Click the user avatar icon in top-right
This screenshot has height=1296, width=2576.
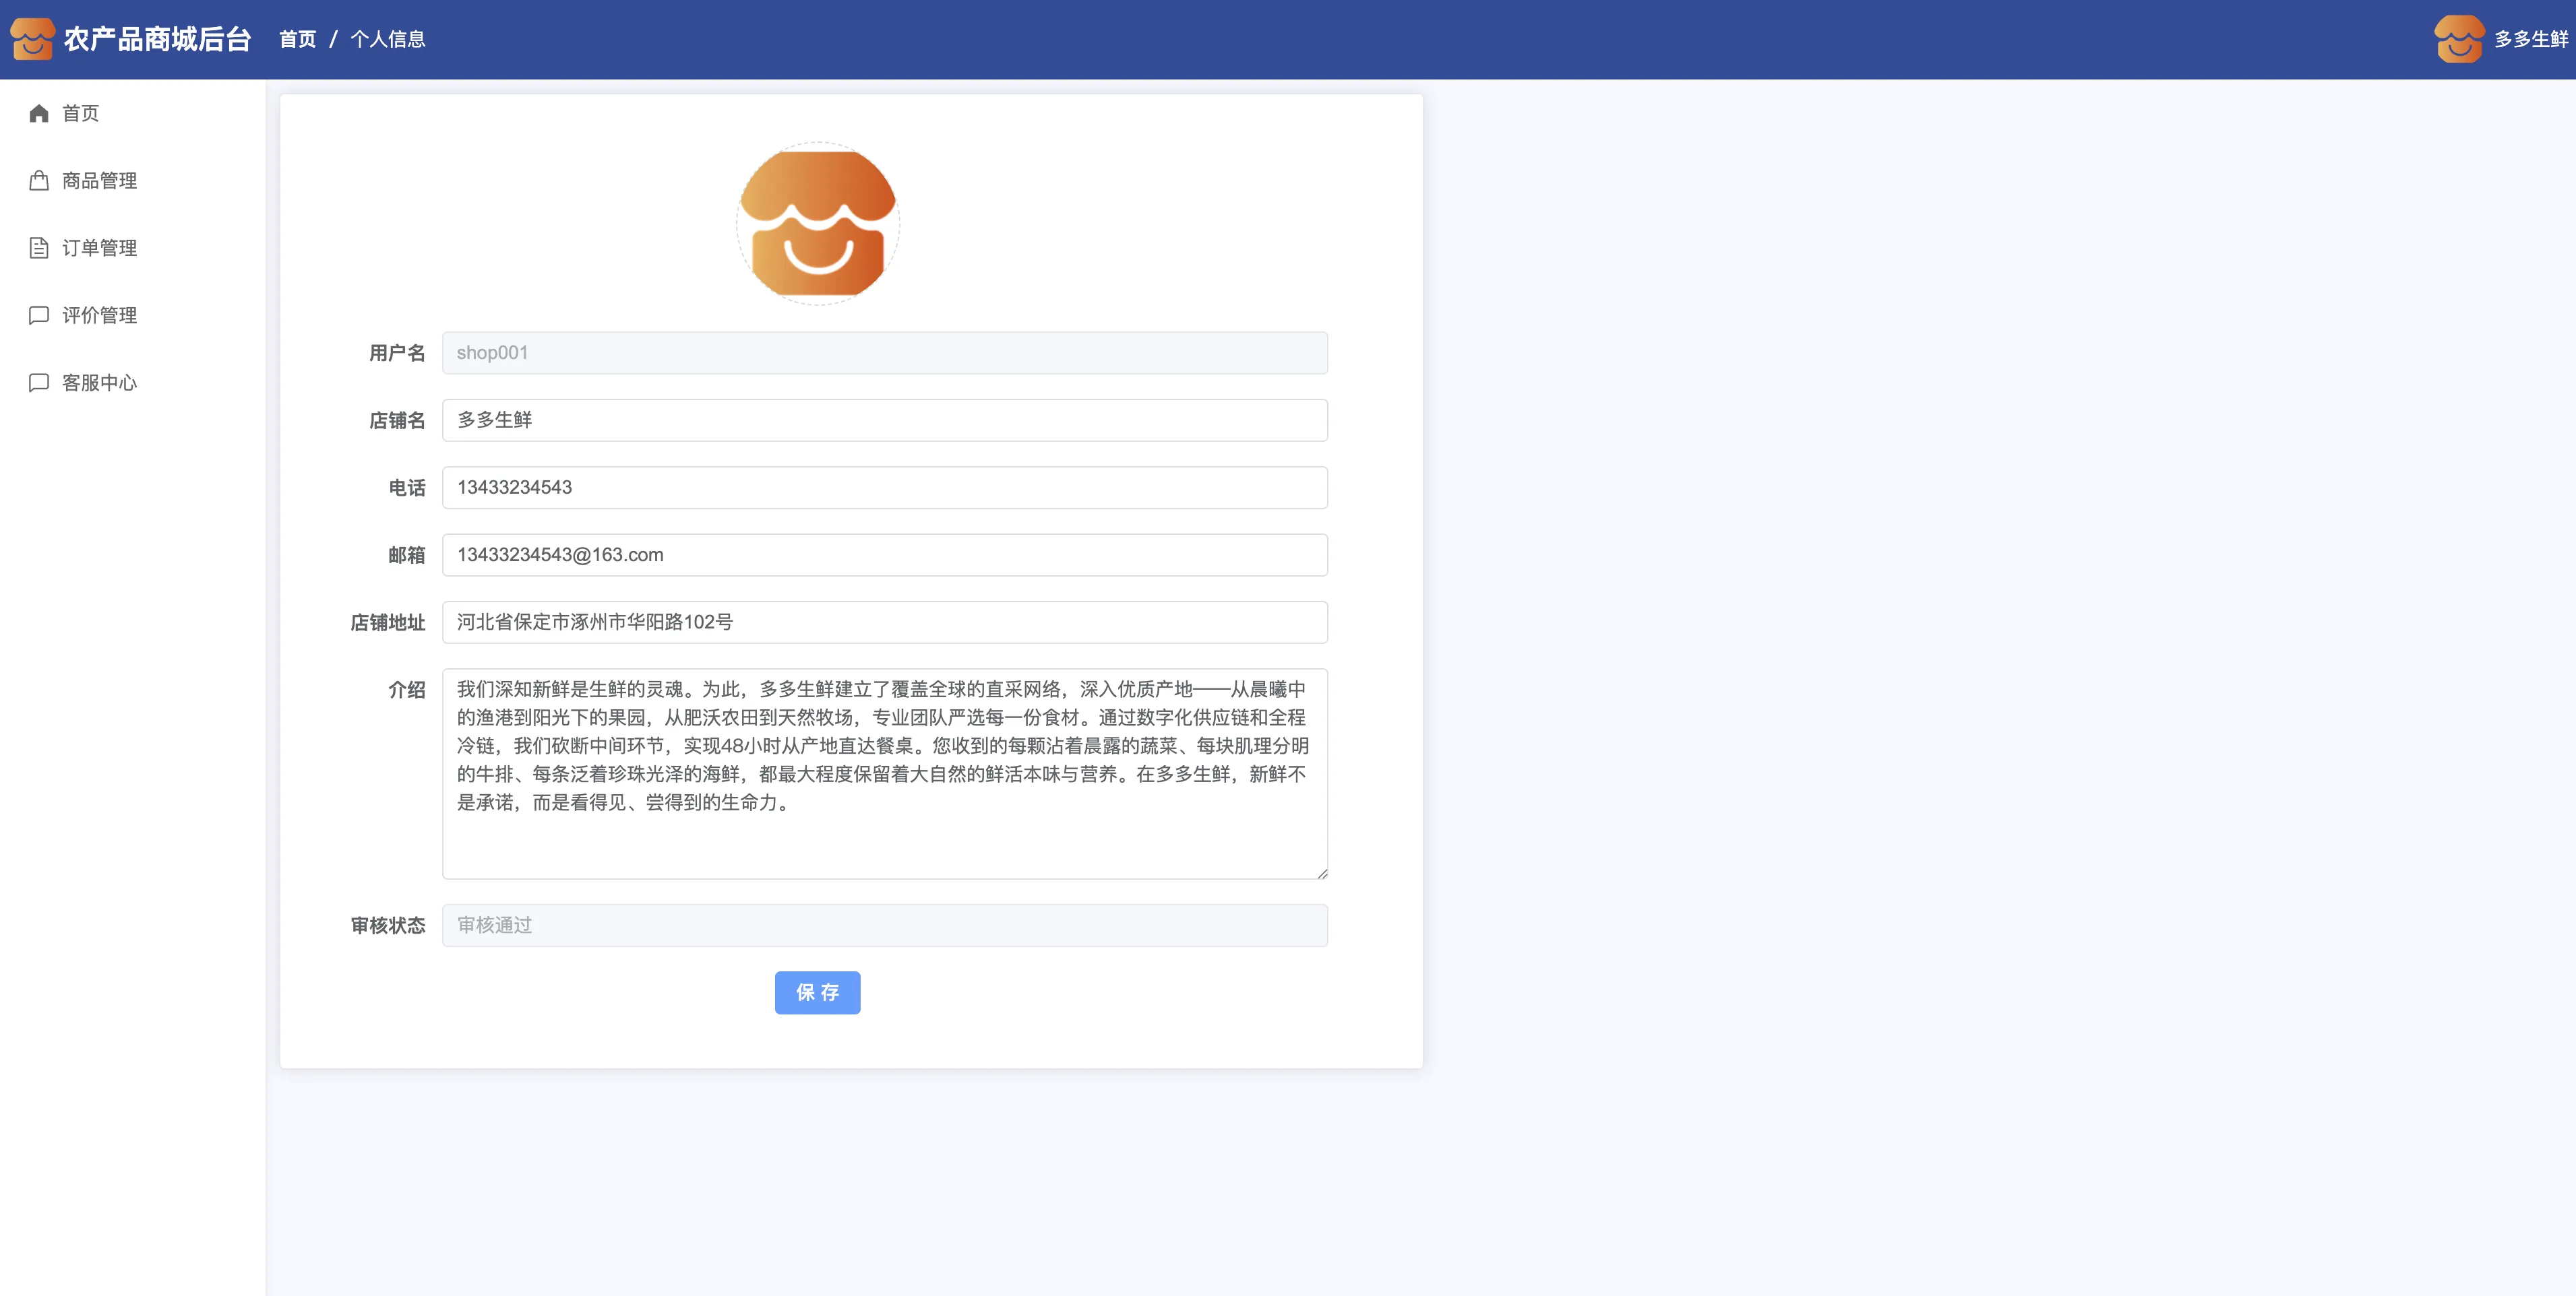coord(2458,39)
